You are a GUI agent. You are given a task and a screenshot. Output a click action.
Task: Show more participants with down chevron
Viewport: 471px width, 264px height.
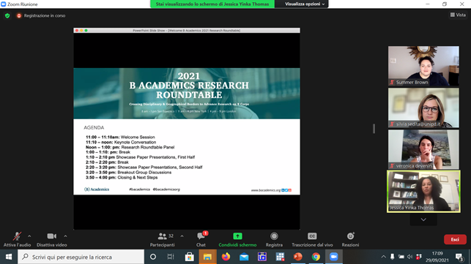[423, 219]
